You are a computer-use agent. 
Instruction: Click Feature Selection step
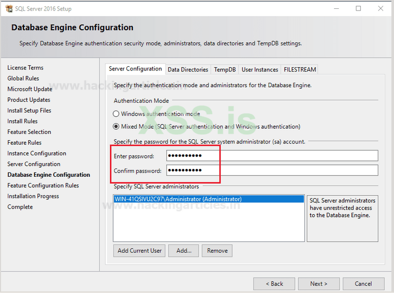tap(29, 132)
